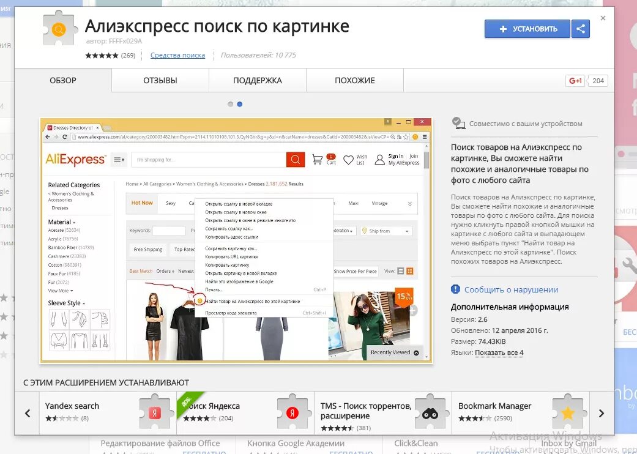
Task: Close the extension details dialog
Action: coord(603,18)
